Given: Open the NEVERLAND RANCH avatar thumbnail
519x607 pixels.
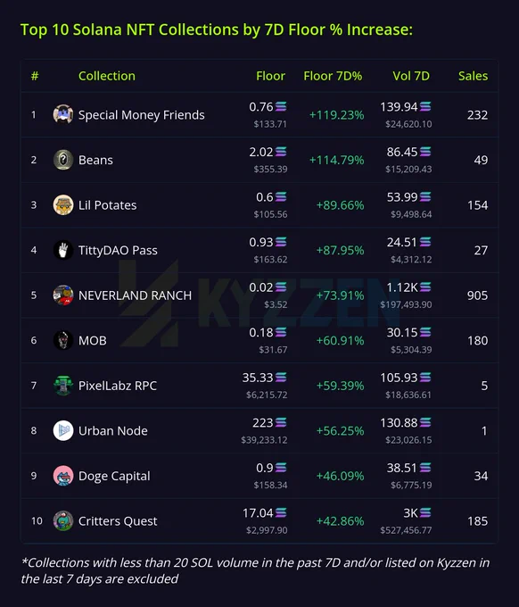Looking at the screenshot, I should (63, 295).
